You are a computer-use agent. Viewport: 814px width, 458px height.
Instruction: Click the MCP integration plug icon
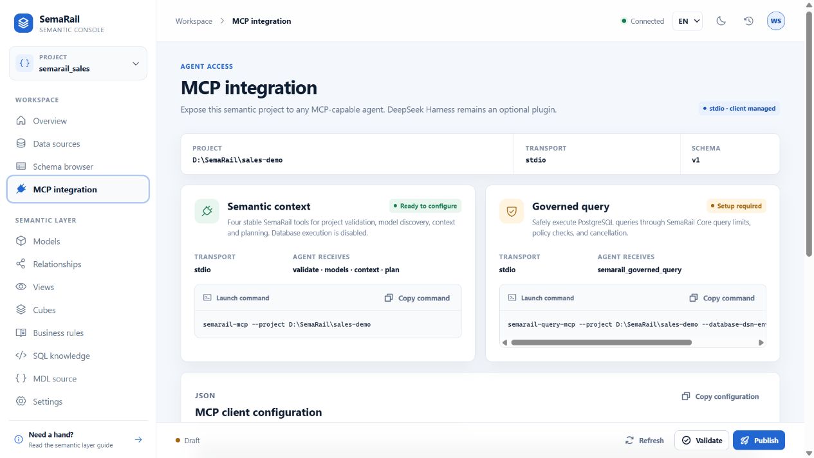(x=21, y=189)
